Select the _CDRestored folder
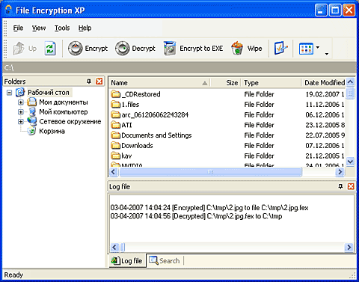The width and height of the screenshot is (359, 282). click(141, 94)
